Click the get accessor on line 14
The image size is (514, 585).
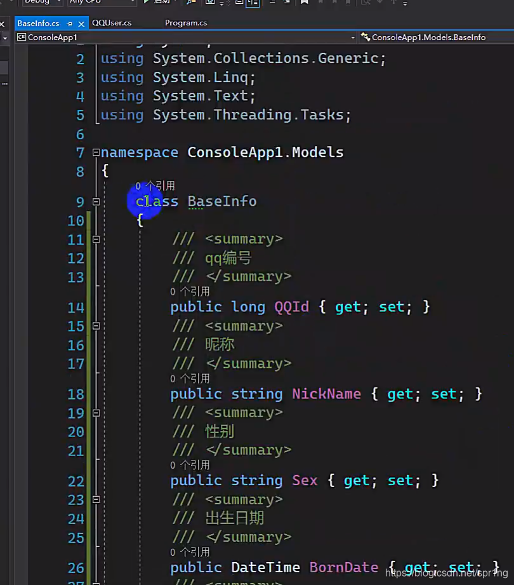348,307
